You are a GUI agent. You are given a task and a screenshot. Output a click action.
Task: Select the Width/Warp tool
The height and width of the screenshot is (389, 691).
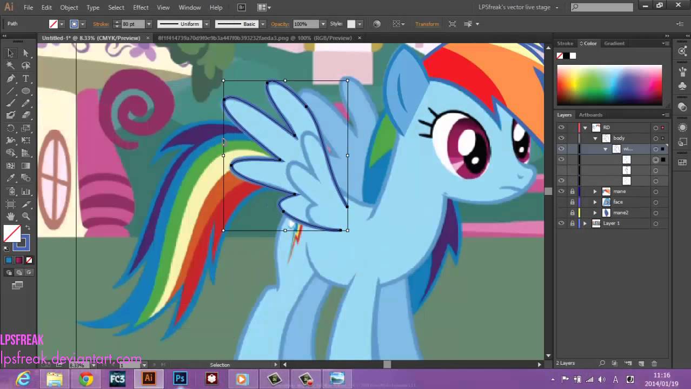pyautogui.click(x=10, y=140)
